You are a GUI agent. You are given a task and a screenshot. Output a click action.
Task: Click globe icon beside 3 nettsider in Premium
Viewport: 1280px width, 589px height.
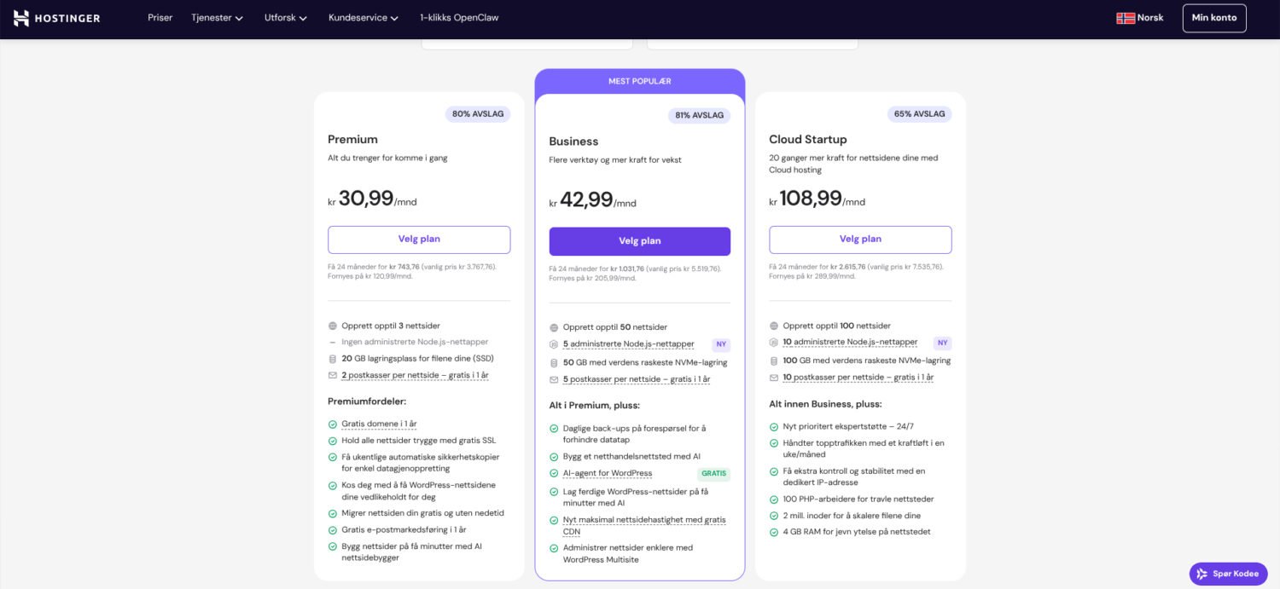333,326
